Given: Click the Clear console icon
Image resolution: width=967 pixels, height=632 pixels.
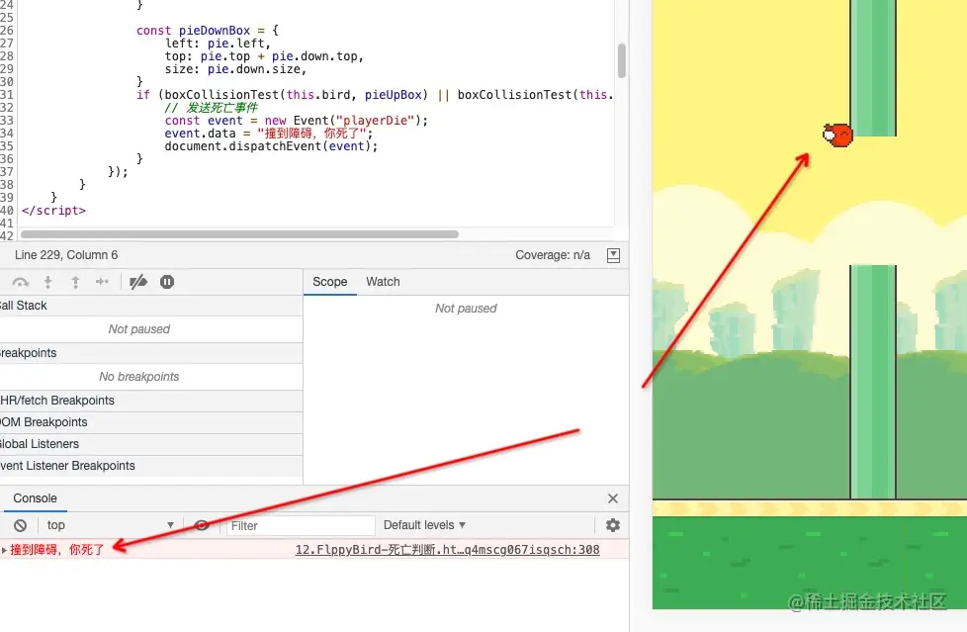Looking at the screenshot, I should [21, 525].
